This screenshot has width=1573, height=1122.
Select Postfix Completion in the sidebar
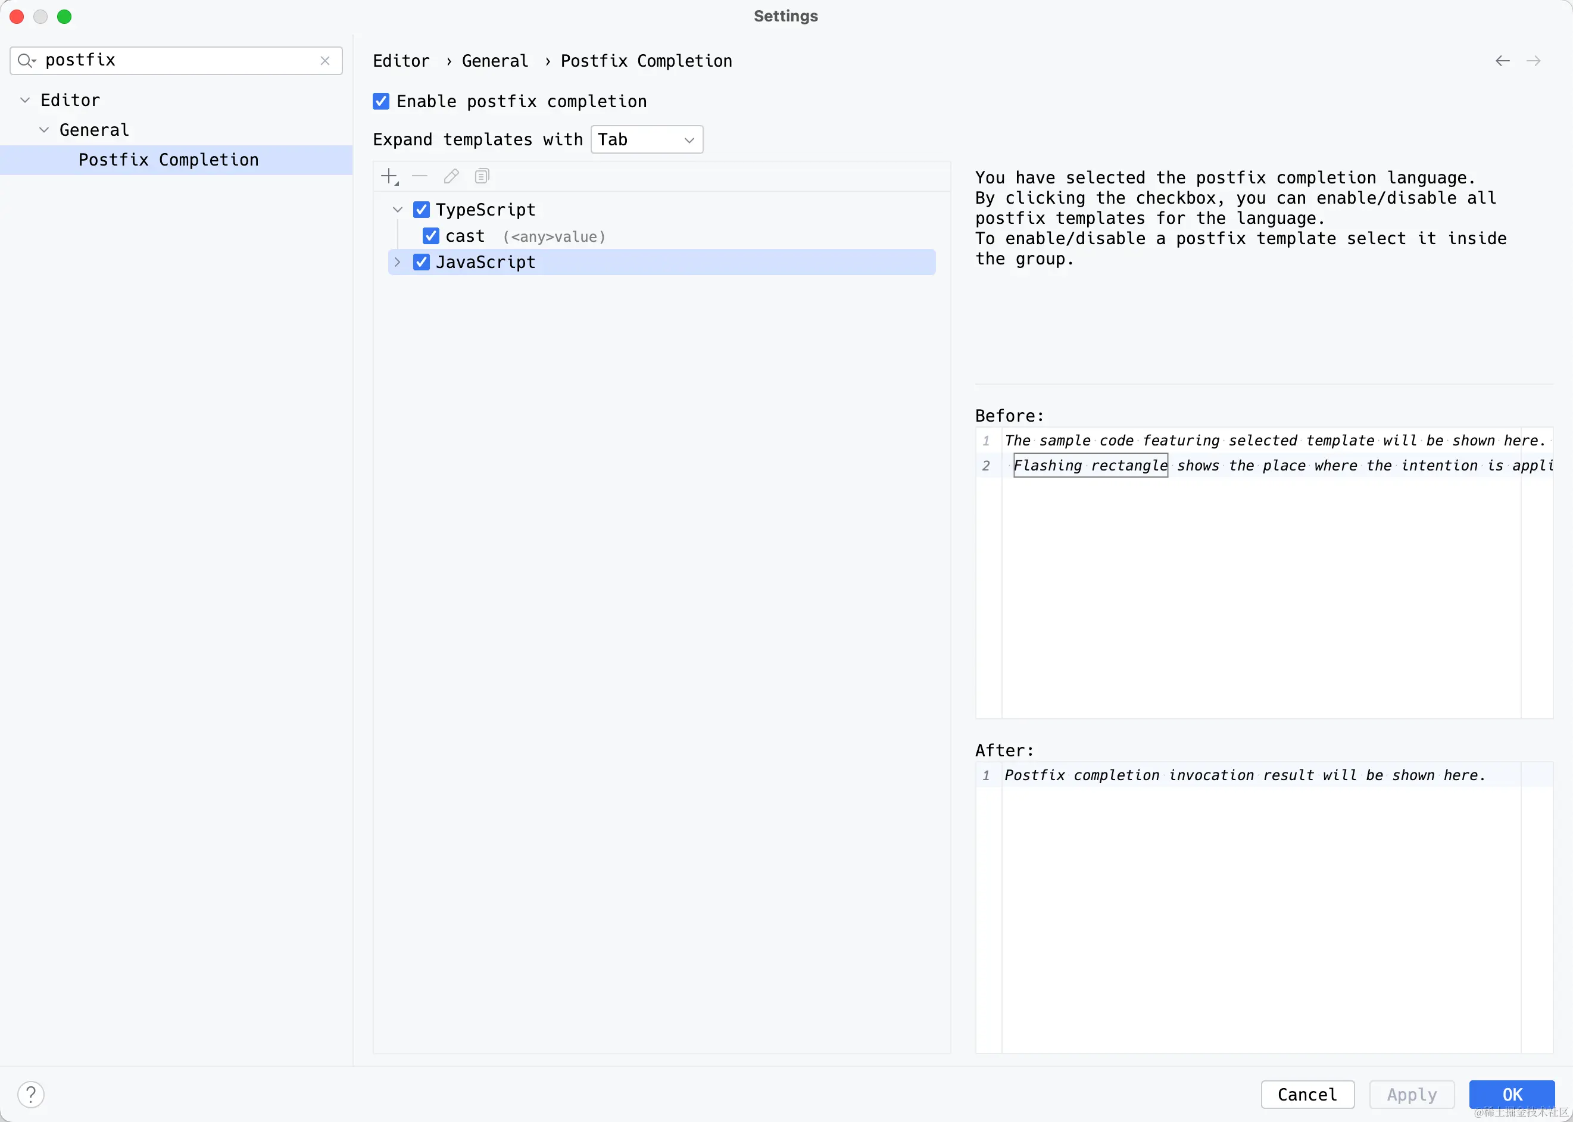[x=168, y=160]
